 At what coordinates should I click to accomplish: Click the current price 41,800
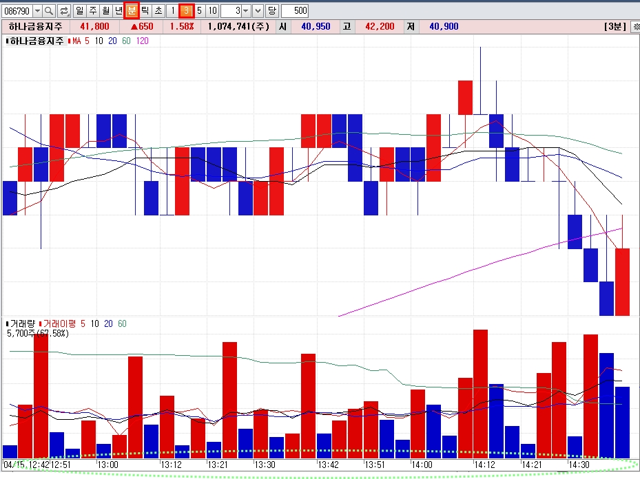click(x=94, y=27)
